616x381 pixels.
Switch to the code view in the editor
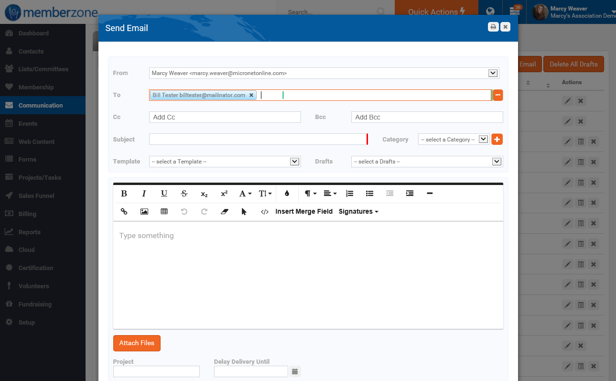tap(265, 211)
